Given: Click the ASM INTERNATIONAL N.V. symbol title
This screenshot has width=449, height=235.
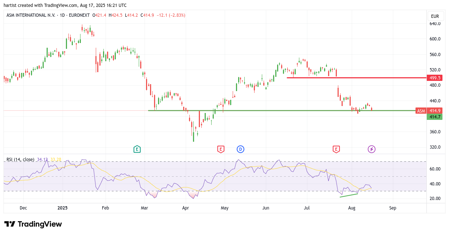Looking at the screenshot, I should coord(32,15).
